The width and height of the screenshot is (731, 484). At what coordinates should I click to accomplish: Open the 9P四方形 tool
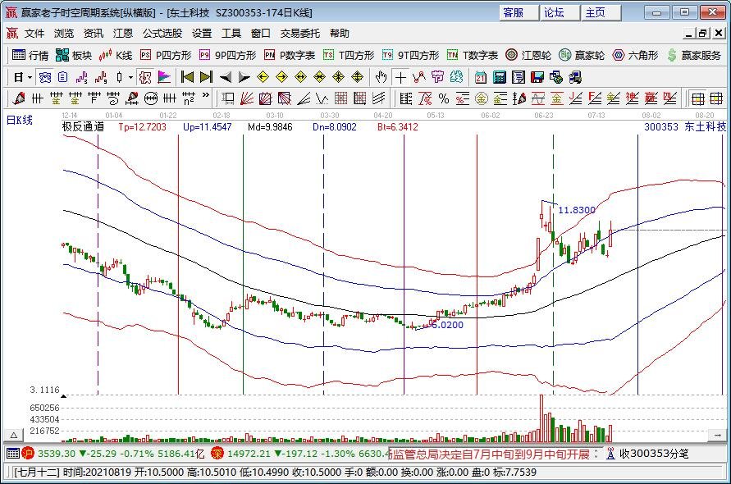coord(228,56)
